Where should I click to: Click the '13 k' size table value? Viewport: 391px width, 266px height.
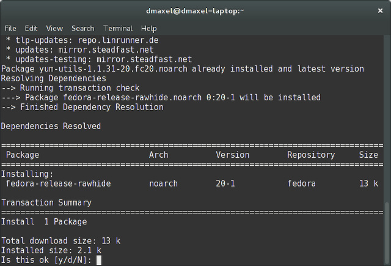[369, 183]
